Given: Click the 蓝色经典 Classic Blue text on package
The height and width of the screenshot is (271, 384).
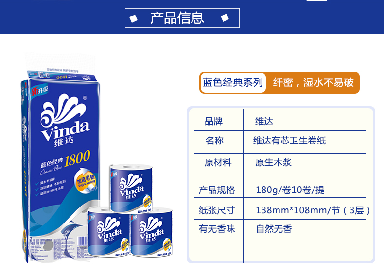Looking at the screenshot, I should (52, 166).
